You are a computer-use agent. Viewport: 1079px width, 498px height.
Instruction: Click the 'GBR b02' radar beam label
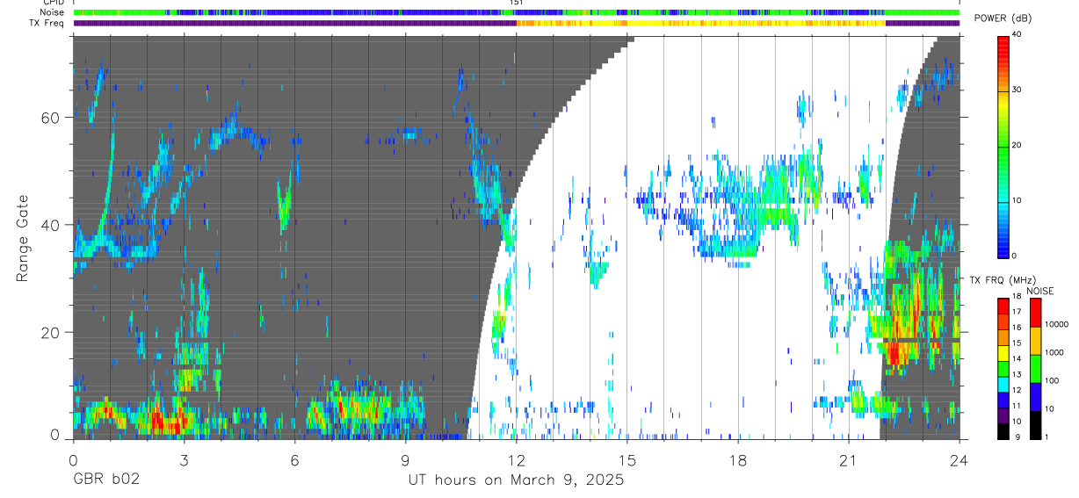105,480
